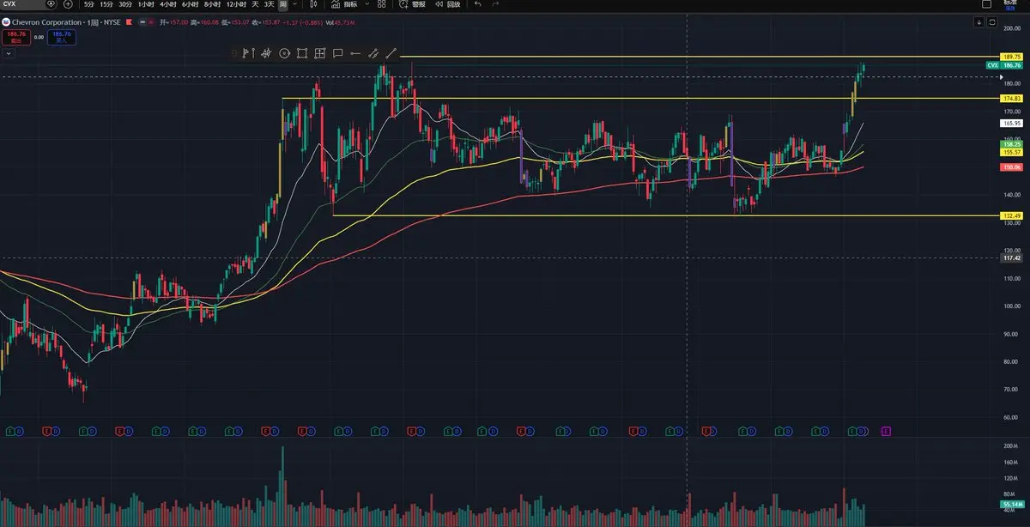Open the watchlist dropdown beside CVX symbol
Screen dimensions: 1030x527
(x=51, y=4)
